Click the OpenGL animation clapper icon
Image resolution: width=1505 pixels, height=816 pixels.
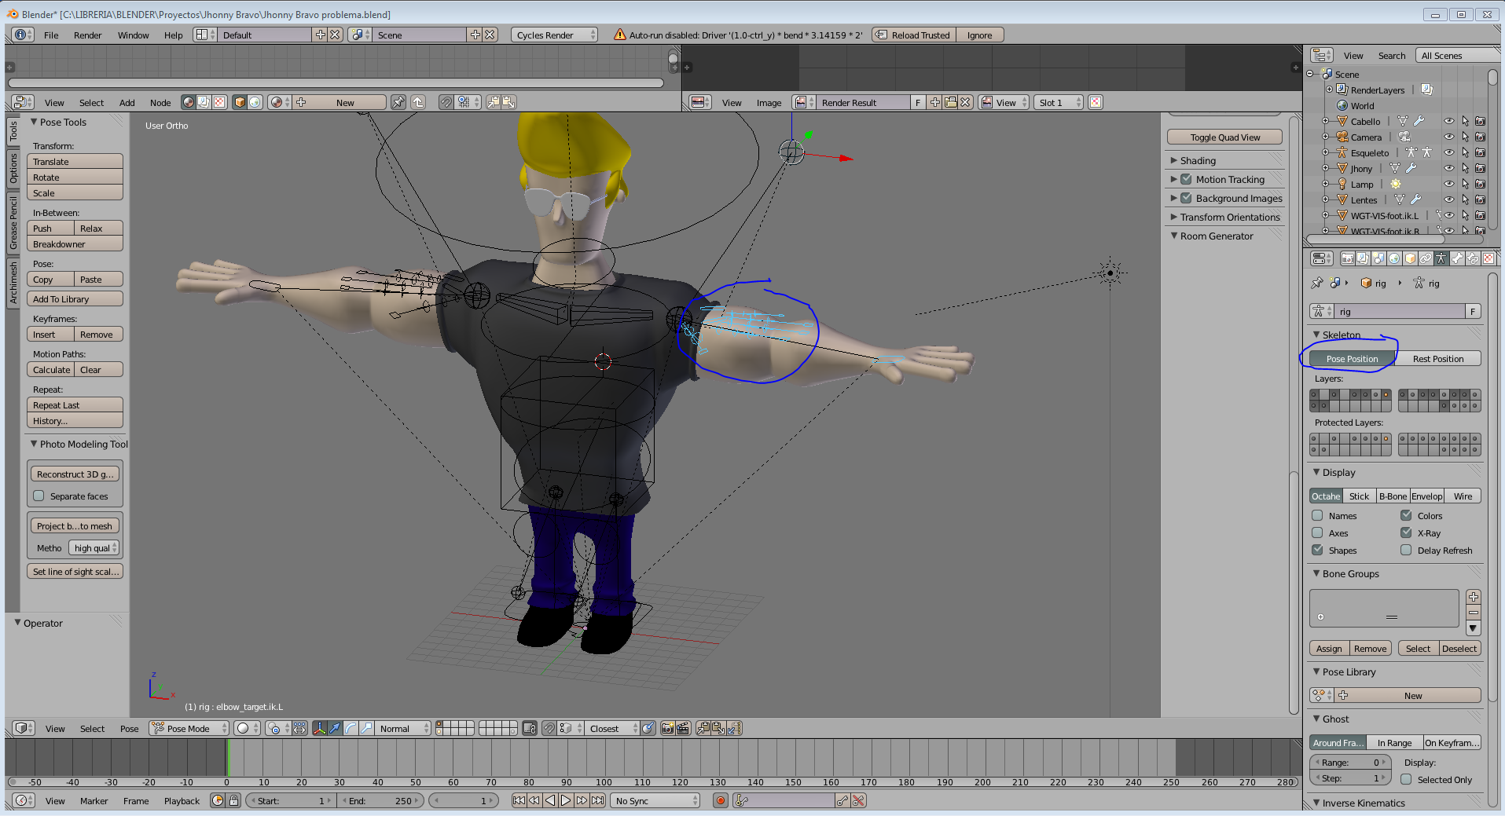[x=683, y=728]
